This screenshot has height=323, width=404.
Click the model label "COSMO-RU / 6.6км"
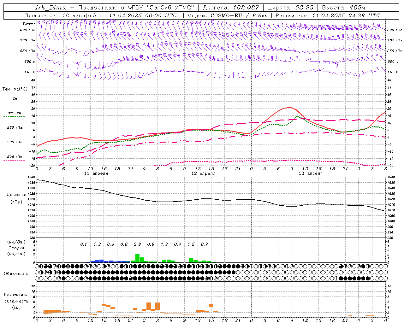239,15
